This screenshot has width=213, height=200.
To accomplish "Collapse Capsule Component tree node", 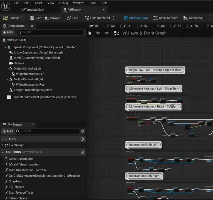I will (5, 47).
